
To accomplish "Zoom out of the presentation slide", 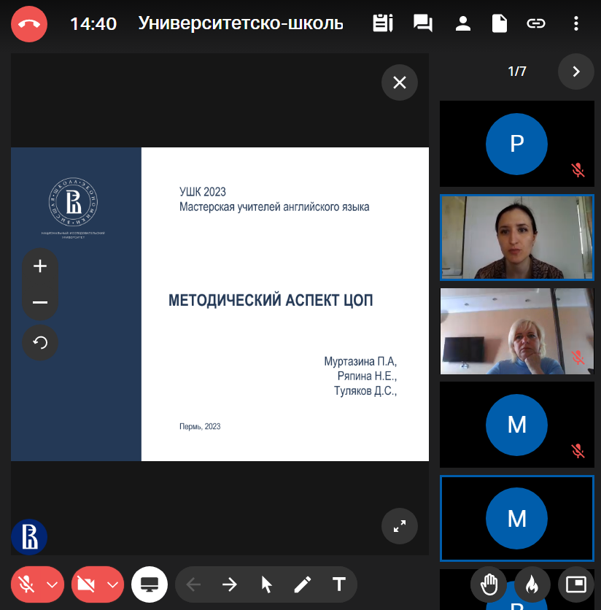I will (x=40, y=302).
